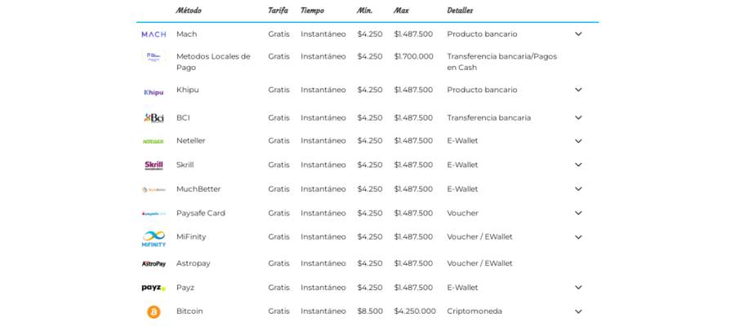Click the Payz logo
735x326 pixels.
(x=154, y=289)
